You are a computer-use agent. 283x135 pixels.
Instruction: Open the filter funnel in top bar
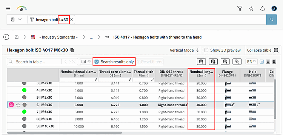(x=240, y=8)
